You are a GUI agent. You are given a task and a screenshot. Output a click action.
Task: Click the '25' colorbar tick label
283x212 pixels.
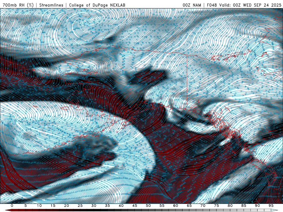coord(80,206)
